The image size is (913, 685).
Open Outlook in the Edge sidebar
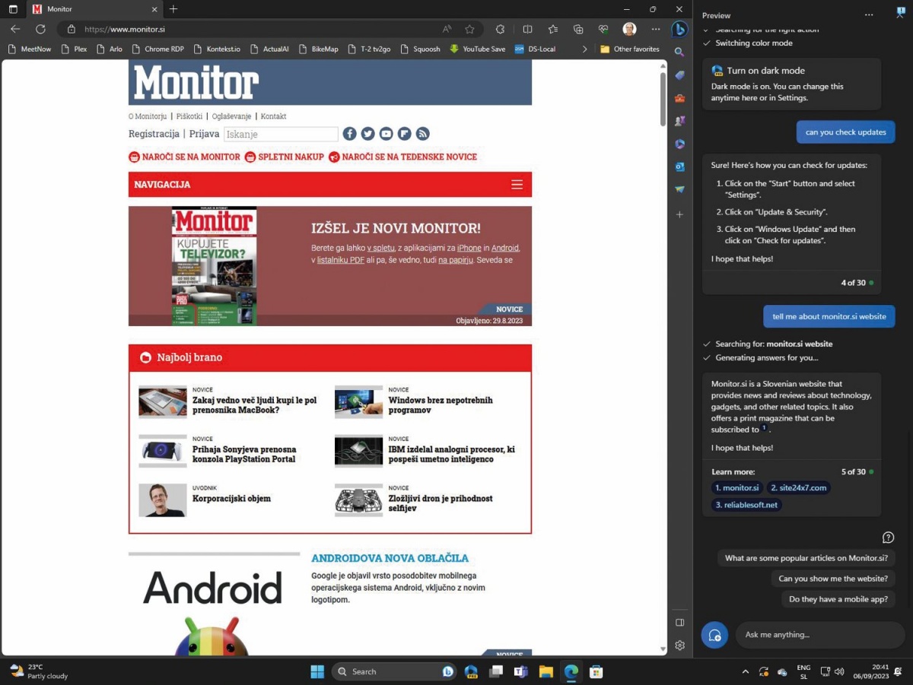679,166
